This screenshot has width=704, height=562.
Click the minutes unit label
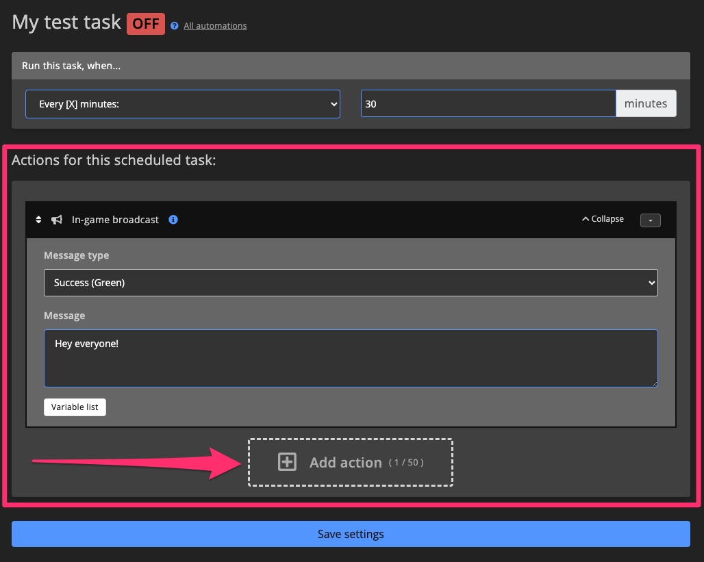(x=646, y=103)
